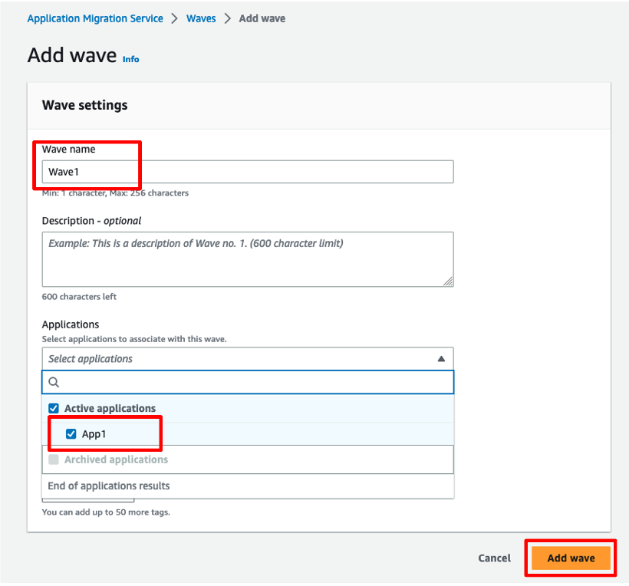Click the magnifying glass search icon

pos(54,382)
